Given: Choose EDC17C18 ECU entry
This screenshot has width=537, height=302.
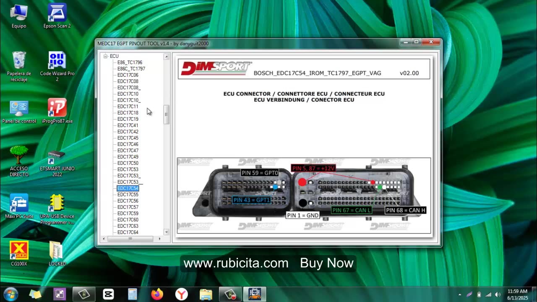Looking at the screenshot, I should tap(128, 113).
